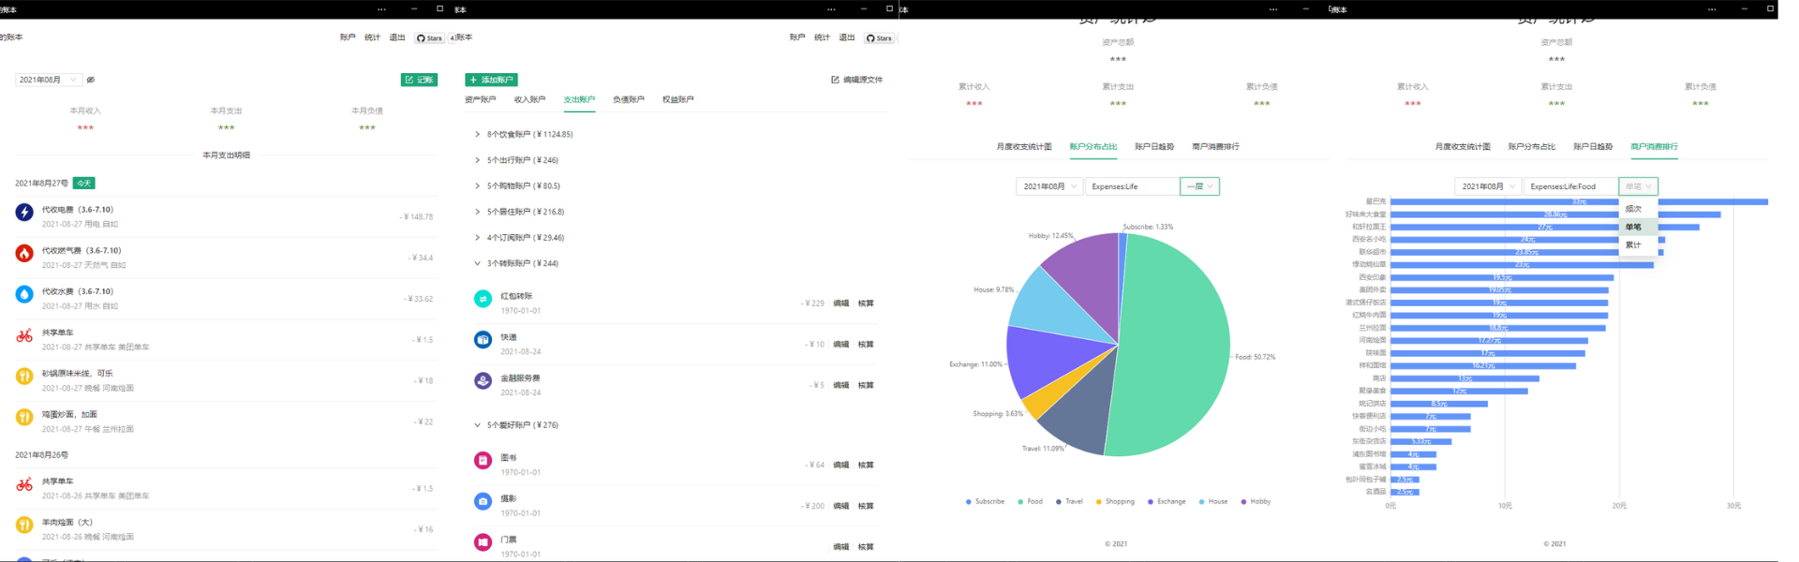Click the 红包转账 transfer account icon

(483, 299)
